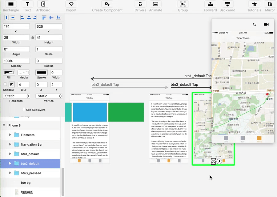The height and width of the screenshot is (197, 277).
Task: Click the Import toolbar icon
Action: click(x=71, y=4)
